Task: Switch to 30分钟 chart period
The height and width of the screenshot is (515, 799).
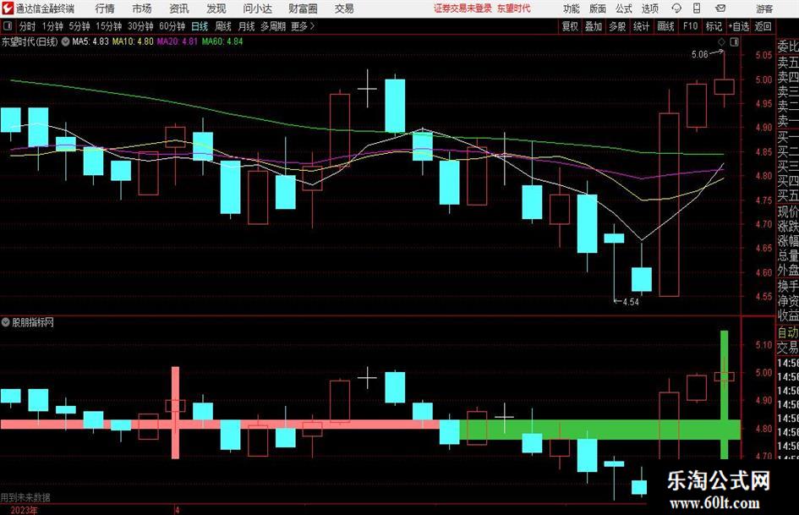Action: point(140,26)
